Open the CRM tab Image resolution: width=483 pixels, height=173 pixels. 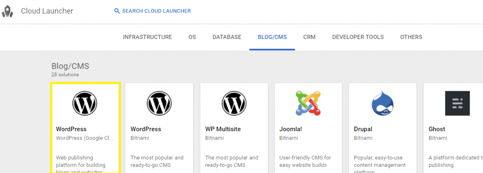coord(309,37)
